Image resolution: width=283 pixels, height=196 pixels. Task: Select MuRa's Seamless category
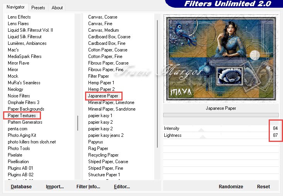24,83
